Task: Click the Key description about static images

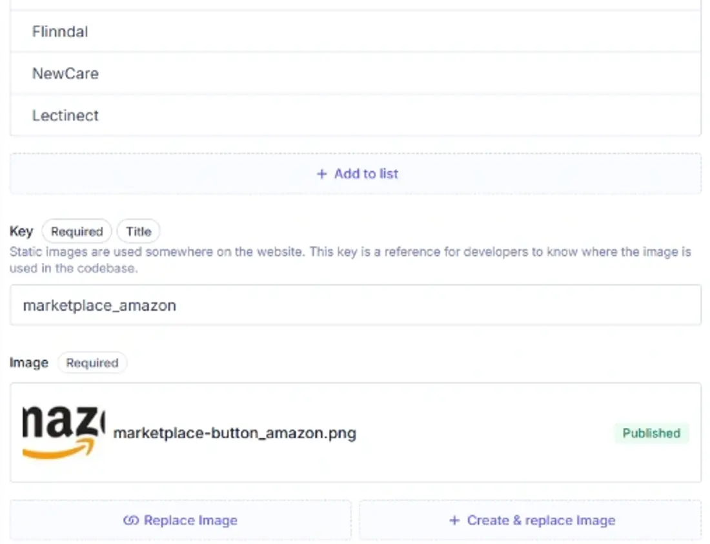Action: coord(350,260)
